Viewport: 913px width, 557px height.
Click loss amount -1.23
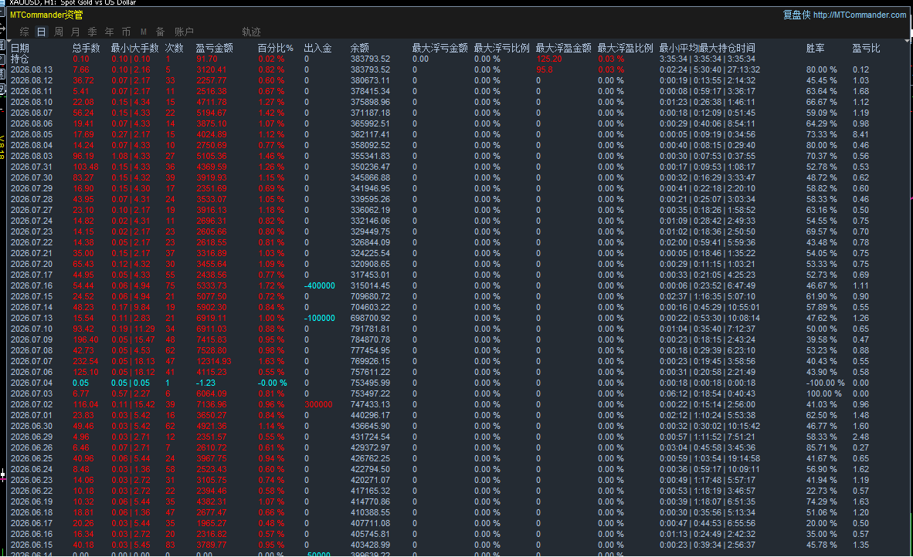pyautogui.click(x=205, y=383)
